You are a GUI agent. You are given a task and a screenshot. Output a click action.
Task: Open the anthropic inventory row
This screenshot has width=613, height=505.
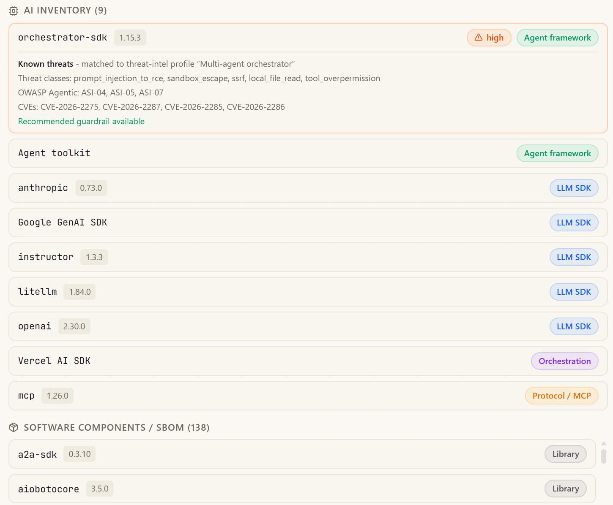pyautogui.click(x=308, y=188)
